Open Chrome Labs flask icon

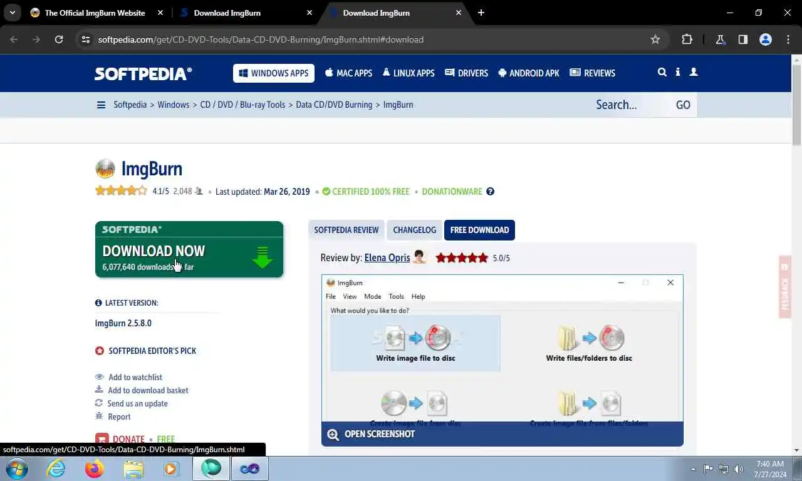click(x=721, y=39)
